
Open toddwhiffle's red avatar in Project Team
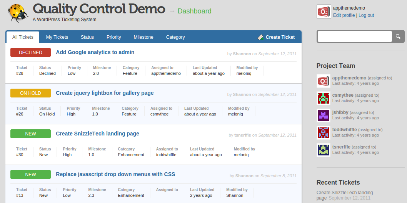pos(324,133)
